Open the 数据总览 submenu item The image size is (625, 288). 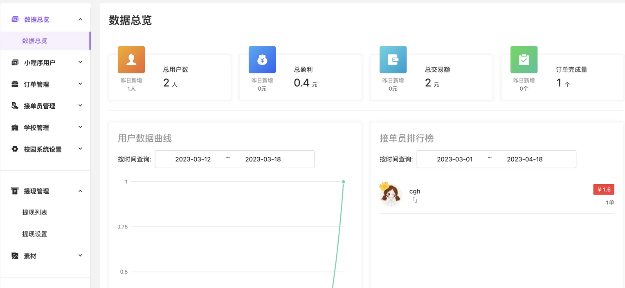click(x=45, y=41)
